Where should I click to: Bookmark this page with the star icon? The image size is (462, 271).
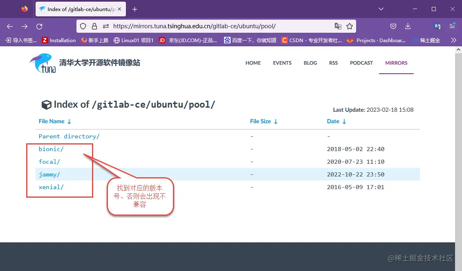click(x=350, y=26)
